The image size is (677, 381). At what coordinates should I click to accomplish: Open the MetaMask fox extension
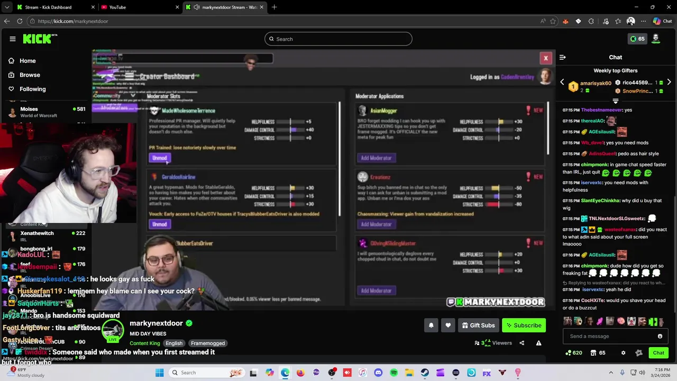click(x=565, y=21)
